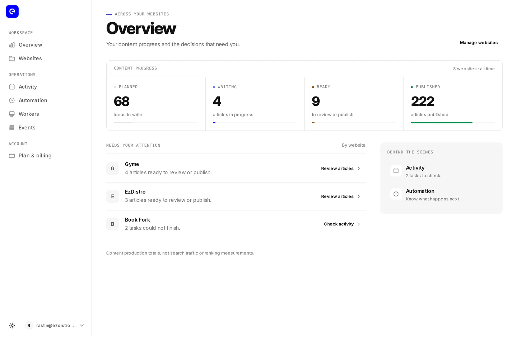Open the Websites menu item
517x337 pixels.
tap(46, 58)
